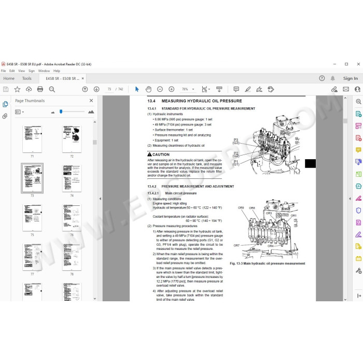Click the stamp tool icon
Image resolution: width=363 pixels, height=363 pixels.
271,89
